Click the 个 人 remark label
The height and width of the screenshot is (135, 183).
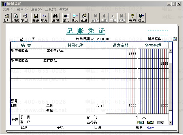point(141,117)
